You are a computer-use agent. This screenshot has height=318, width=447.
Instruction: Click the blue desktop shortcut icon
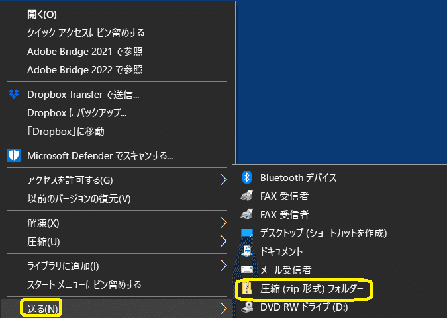pos(247,233)
